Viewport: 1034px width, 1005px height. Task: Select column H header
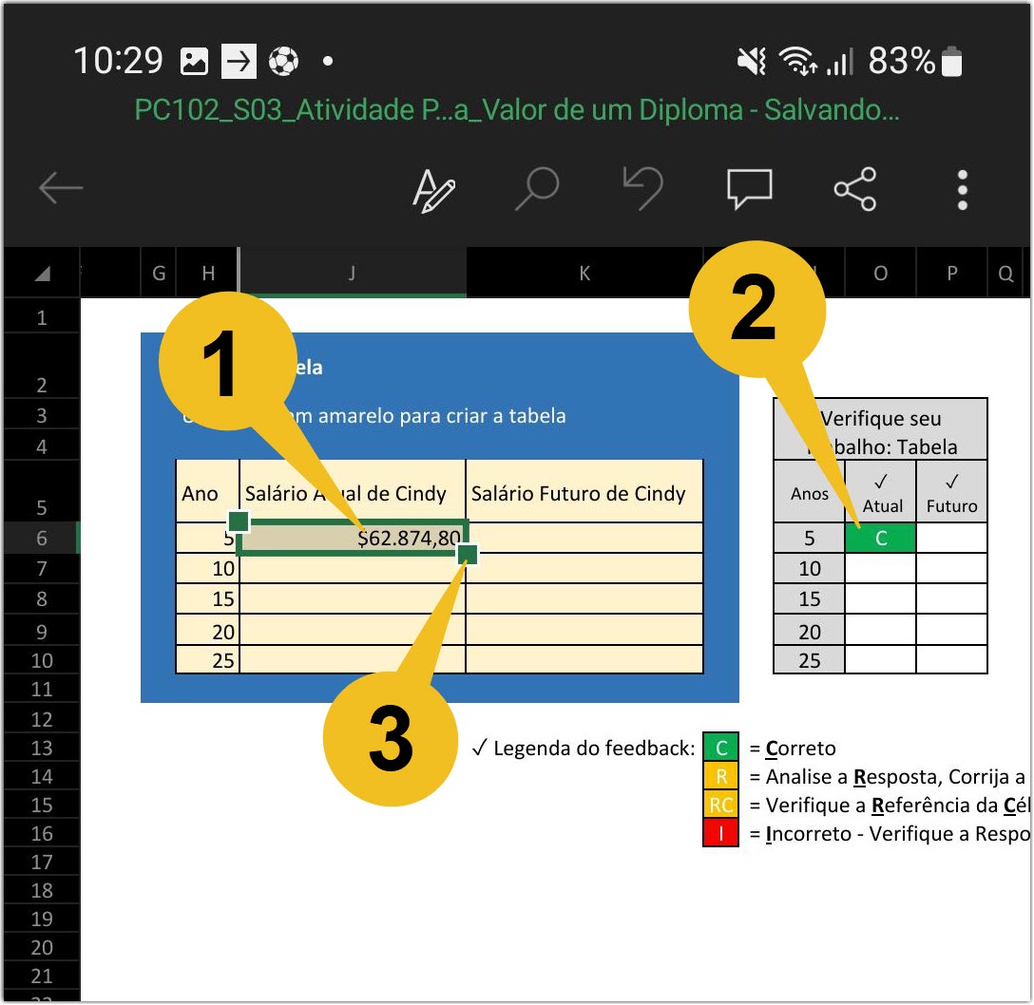pos(208,273)
